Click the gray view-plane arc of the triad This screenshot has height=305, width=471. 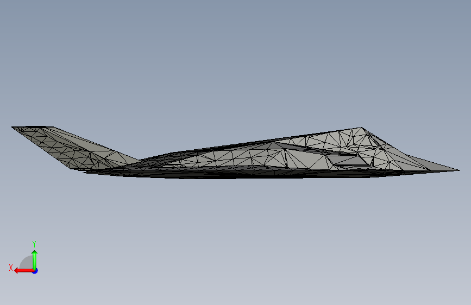(26, 262)
